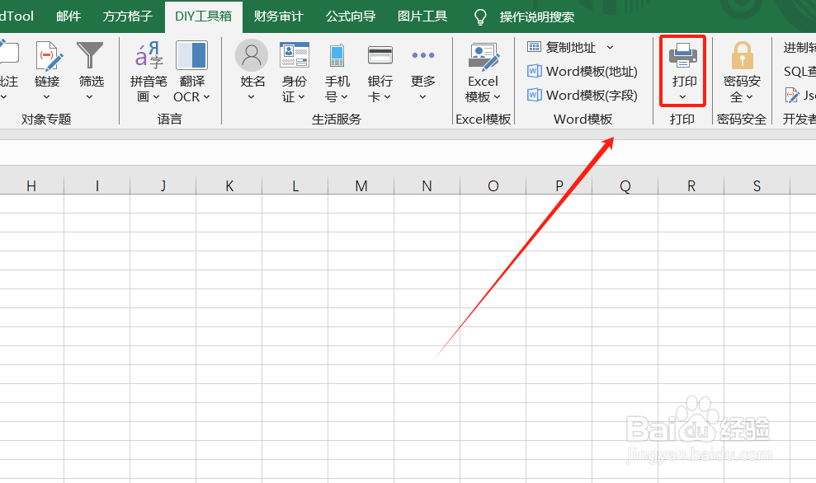Open 更多 three-dots icon
The image size is (816, 483).
[423, 55]
